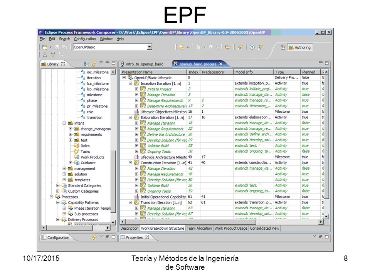Click the New item toolbar icon
370x277 pixels.
click(45, 47)
